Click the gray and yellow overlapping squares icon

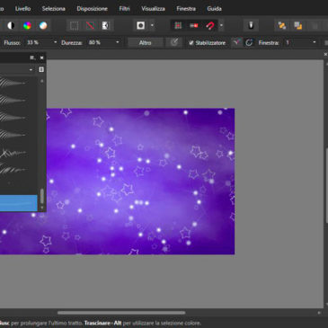tap(298, 26)
